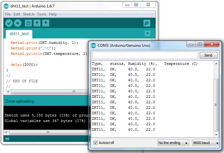Click the console scroll left arrow

tap(6, 133)
